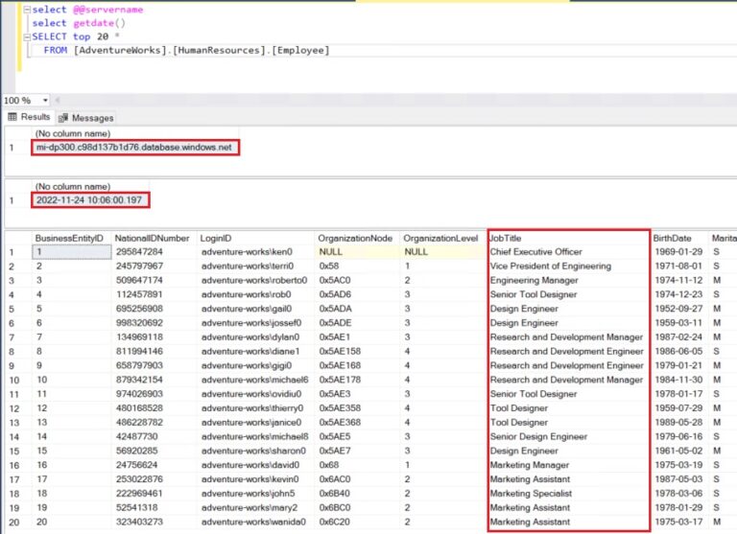Select the NationalIDNumber column header

click(152, 237)
